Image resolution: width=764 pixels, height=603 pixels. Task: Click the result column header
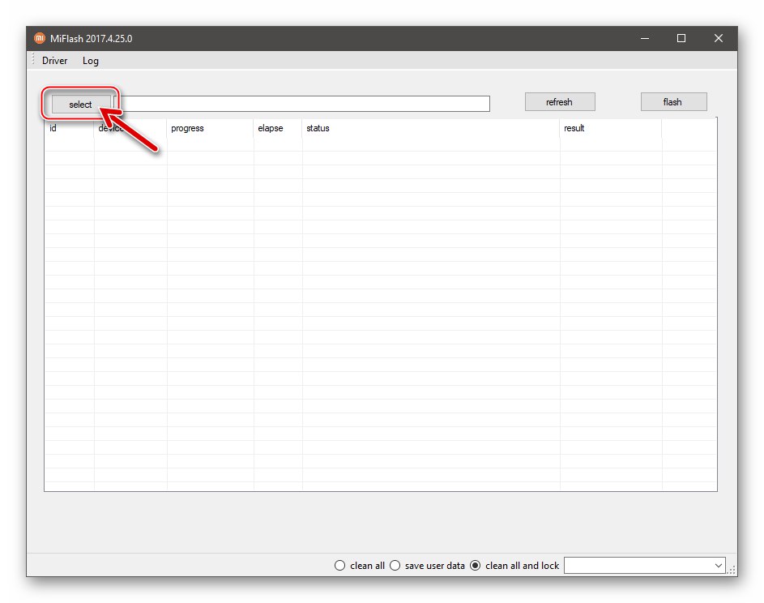click(x=611, y=128)
